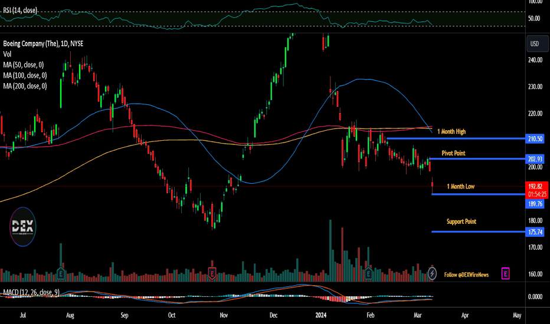Click the teal earnings E marker near Feb

click(368, 273)
